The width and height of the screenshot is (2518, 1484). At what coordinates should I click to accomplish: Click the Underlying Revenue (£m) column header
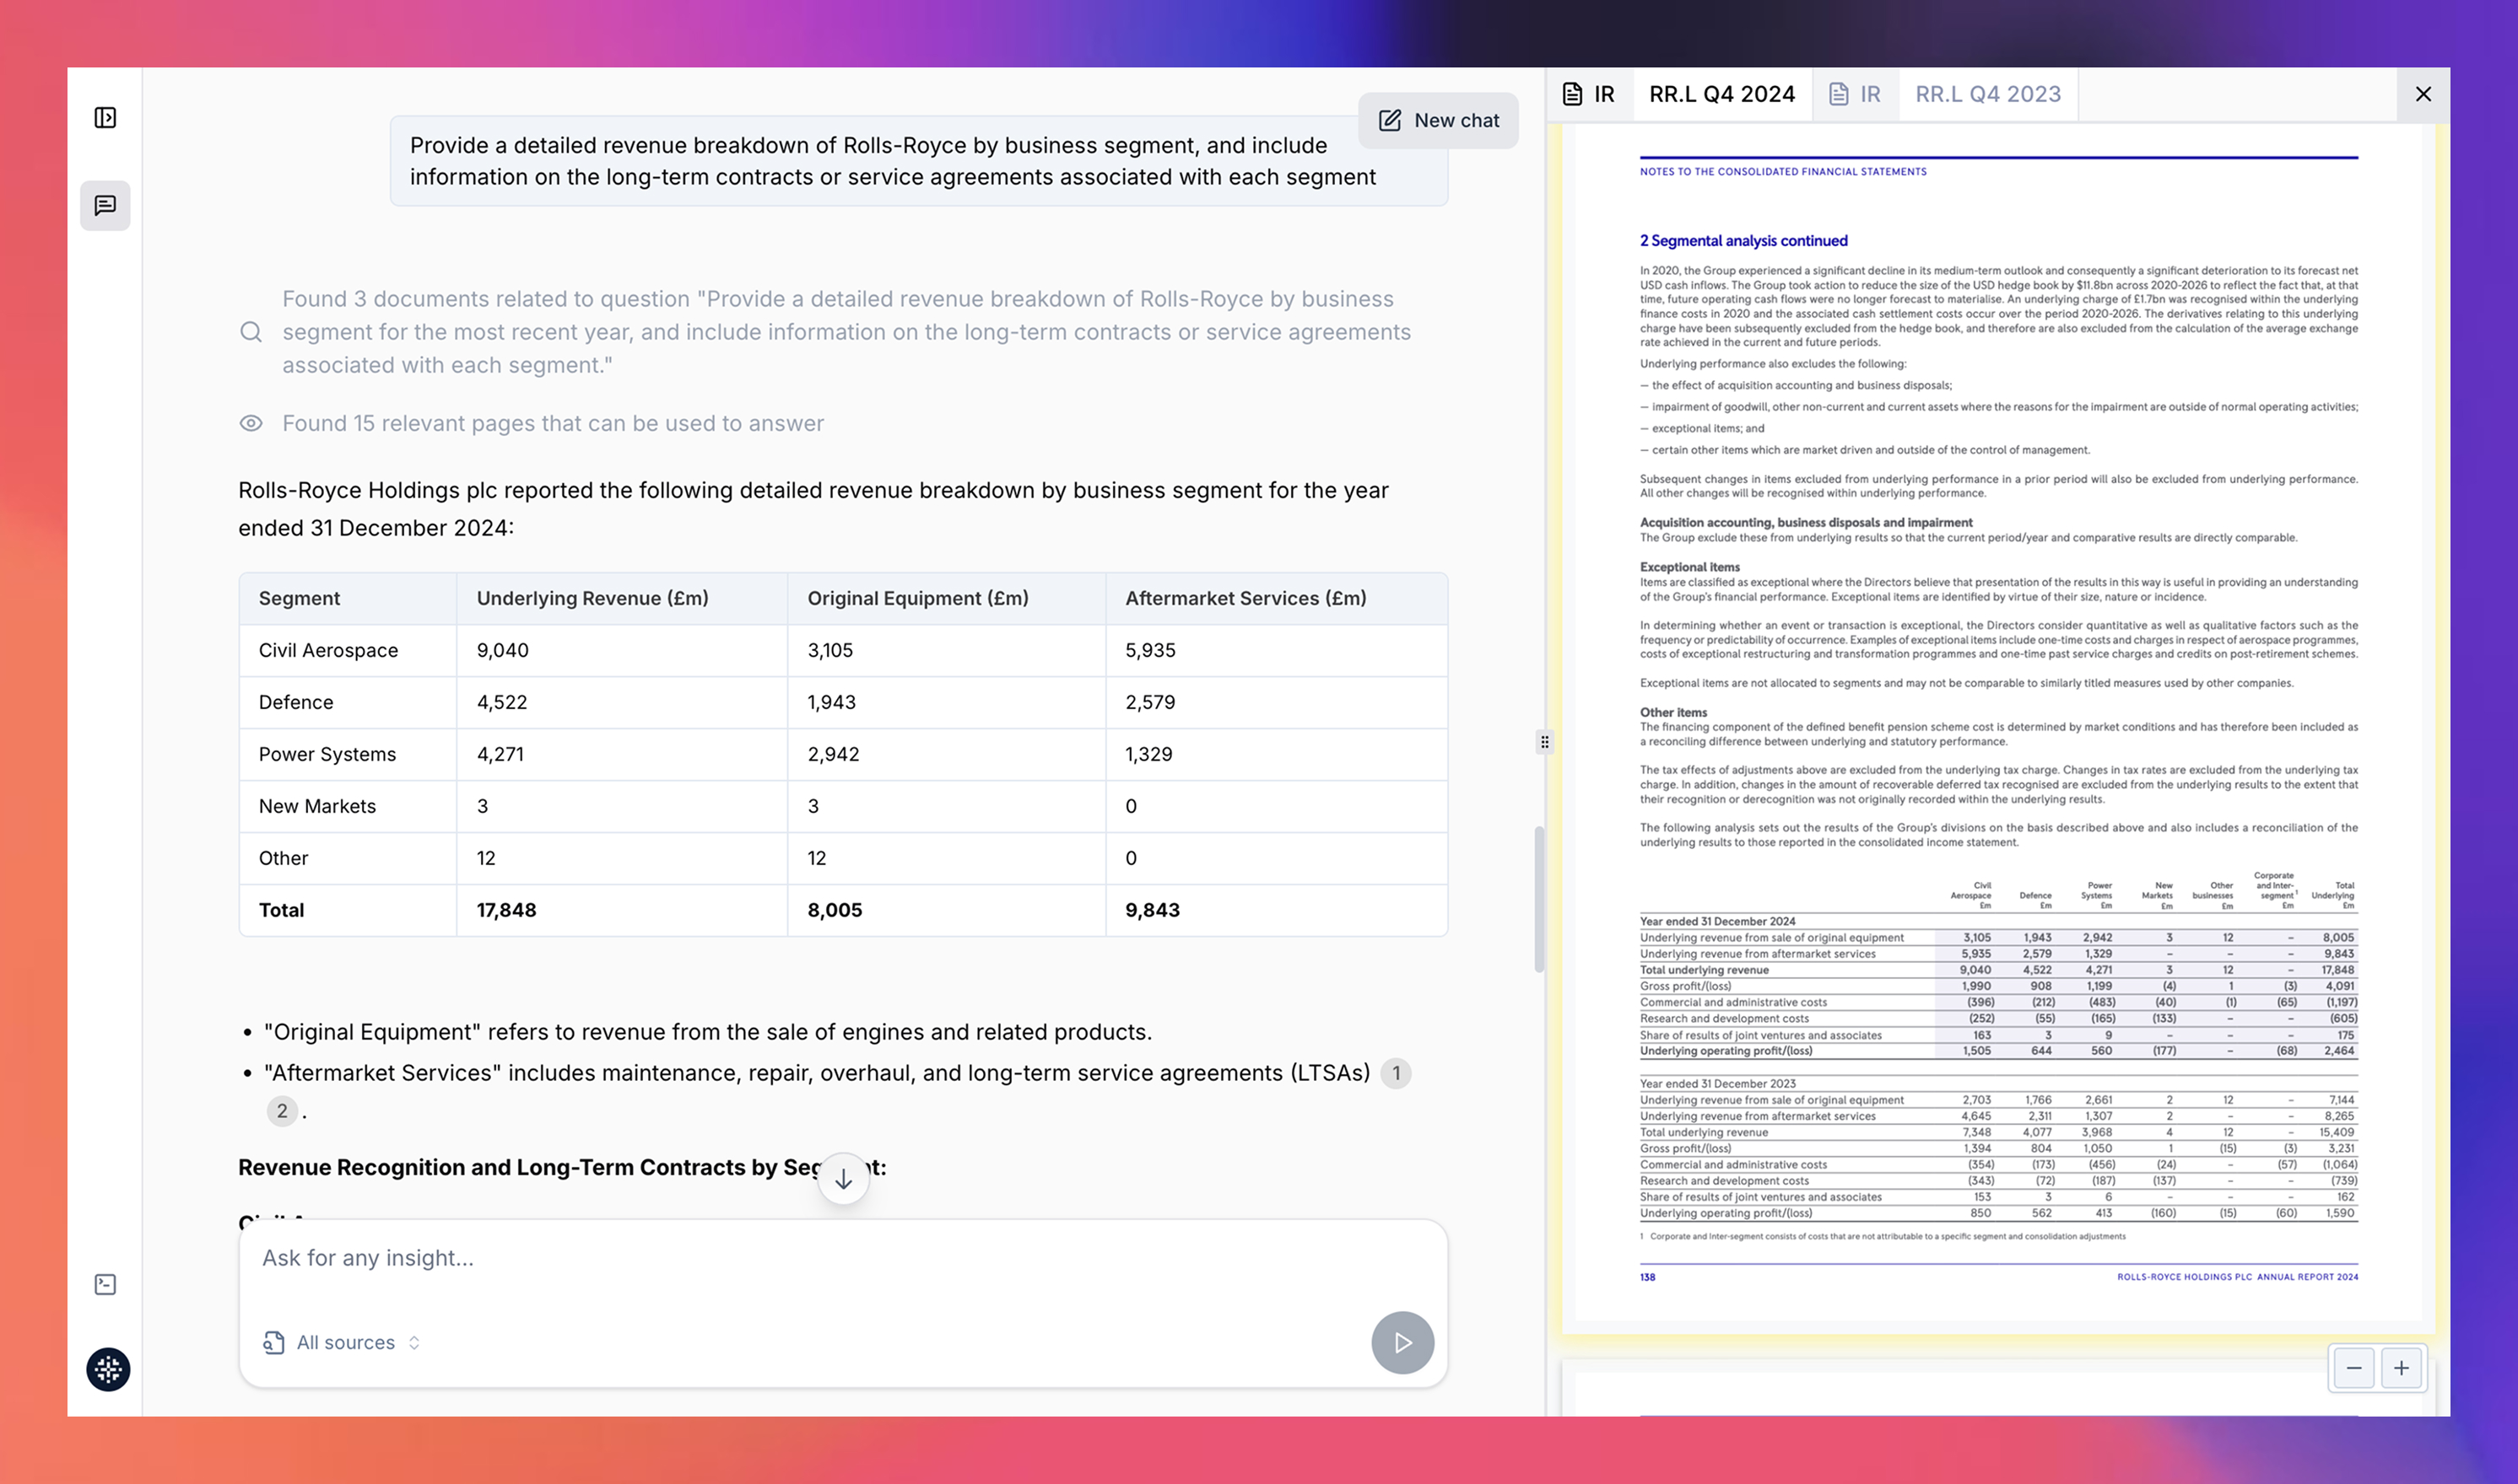(622, 598)
